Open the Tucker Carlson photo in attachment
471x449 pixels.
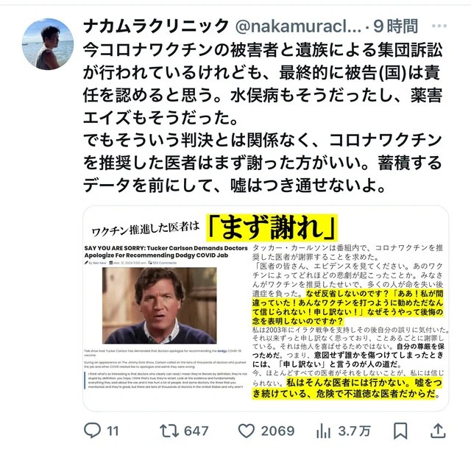point(159,305)
